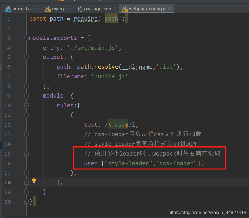249x218 pixels.
Task: Click the fold end marker on line 18
Action: click(26, 182)
